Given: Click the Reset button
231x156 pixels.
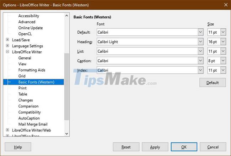Looking at the screenshot, I should 126,147.
